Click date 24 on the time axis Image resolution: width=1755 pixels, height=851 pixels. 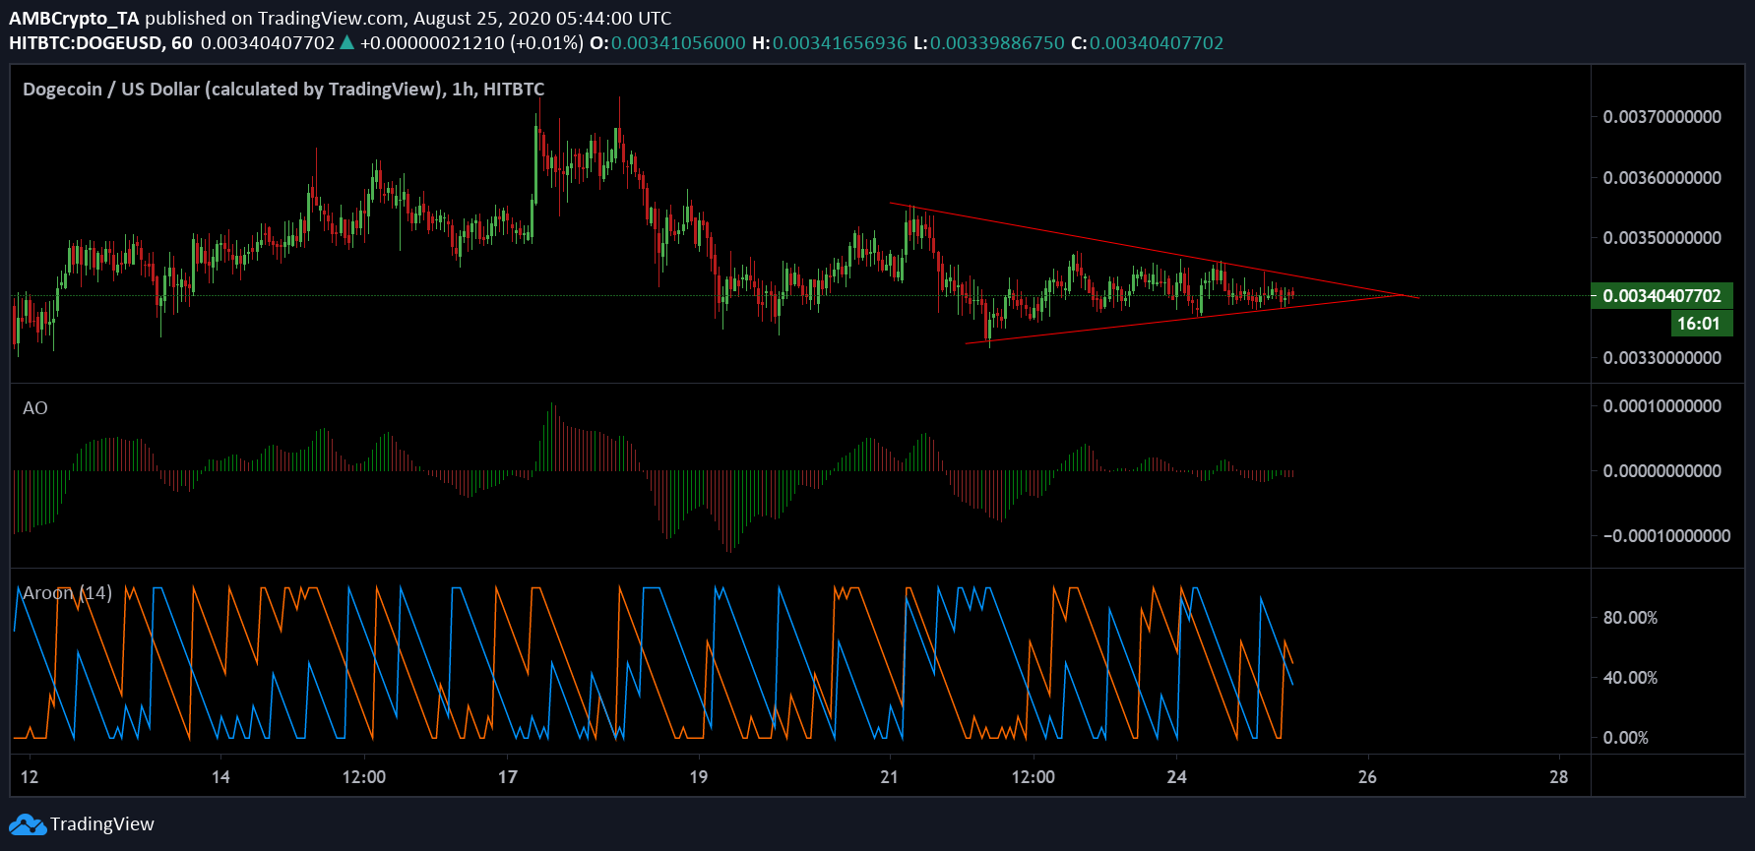pos(1176,777)
